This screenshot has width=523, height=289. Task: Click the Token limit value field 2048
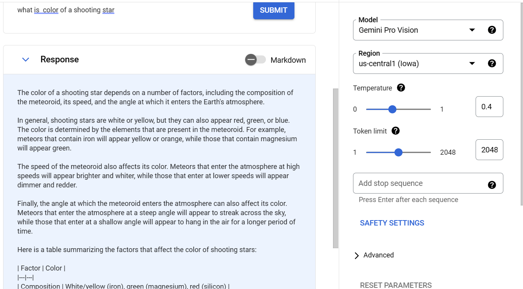[489, 150]
